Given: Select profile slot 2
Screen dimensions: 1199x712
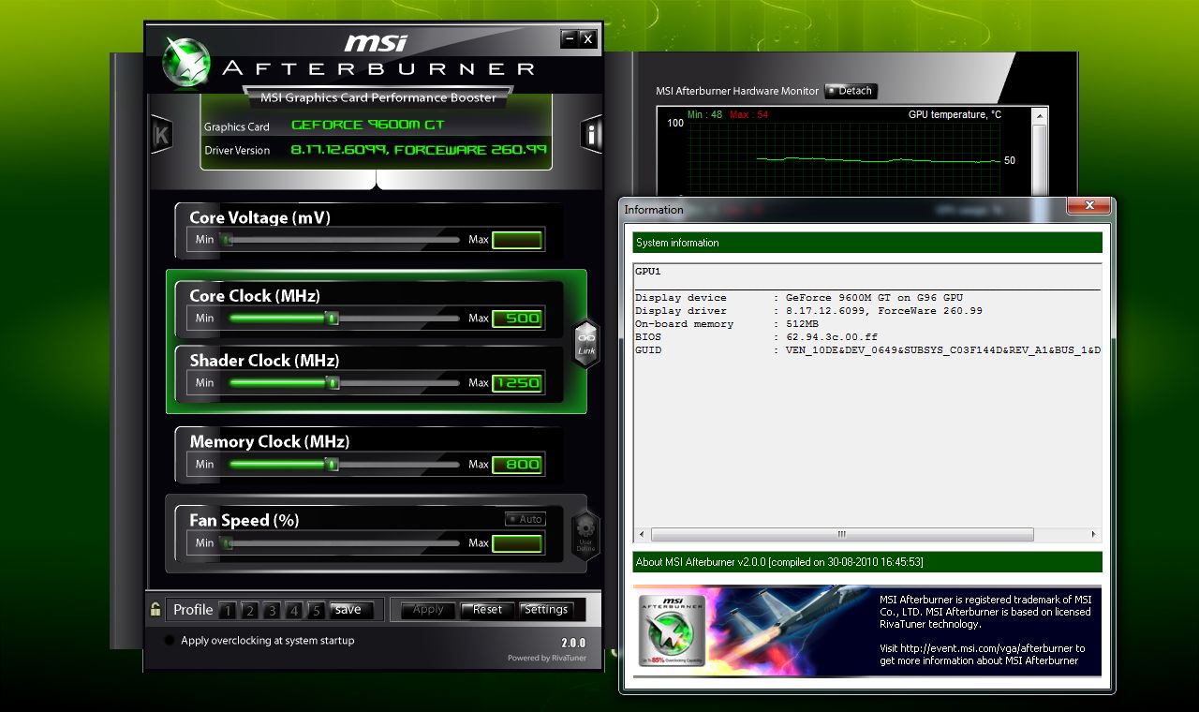Looking at the screenshot, I should [249, 611].
